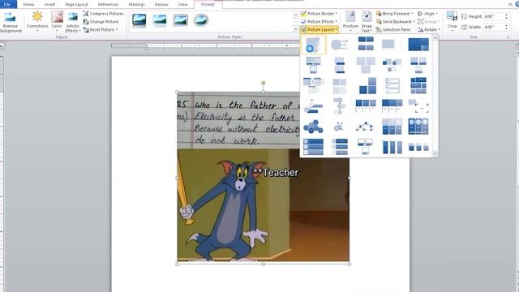Choose the three small blue squares layout

coord(418,147)
